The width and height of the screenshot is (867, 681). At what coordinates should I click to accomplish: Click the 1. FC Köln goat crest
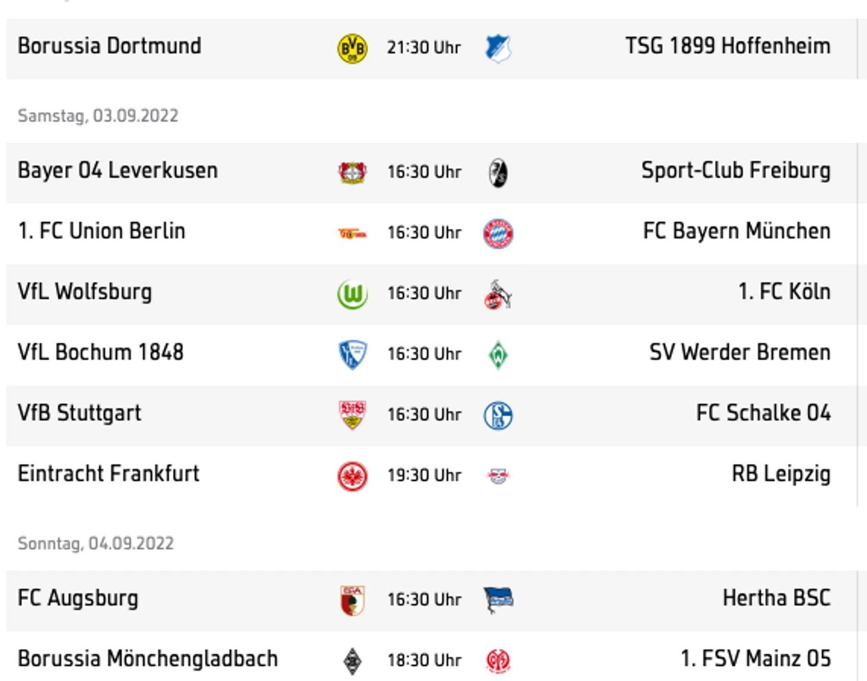(498, 295)
